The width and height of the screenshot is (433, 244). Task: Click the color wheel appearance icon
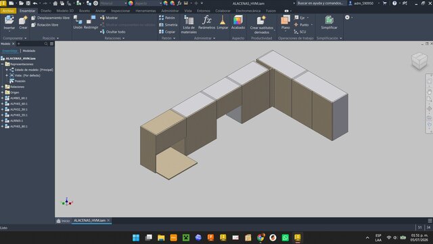click(131, 3)
